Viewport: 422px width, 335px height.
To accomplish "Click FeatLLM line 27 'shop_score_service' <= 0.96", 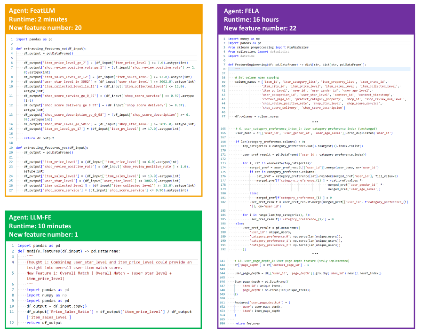I will click(105, 190).
